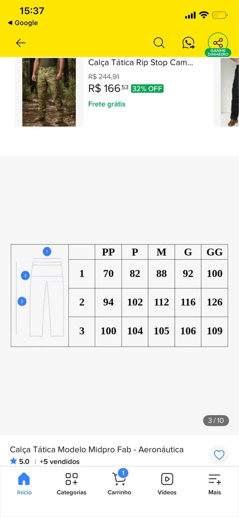239x517 pixels.
Task: Open search with the magnifier icon
Action: [159, 43]
